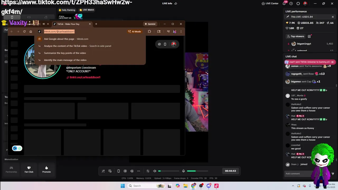Open LIVE Center
This screenshot has width=338, height=190.
(270, 3)
